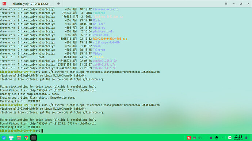Click the rhd_unlock directory entry
252x141 pixels.
[x=100, y=35]
